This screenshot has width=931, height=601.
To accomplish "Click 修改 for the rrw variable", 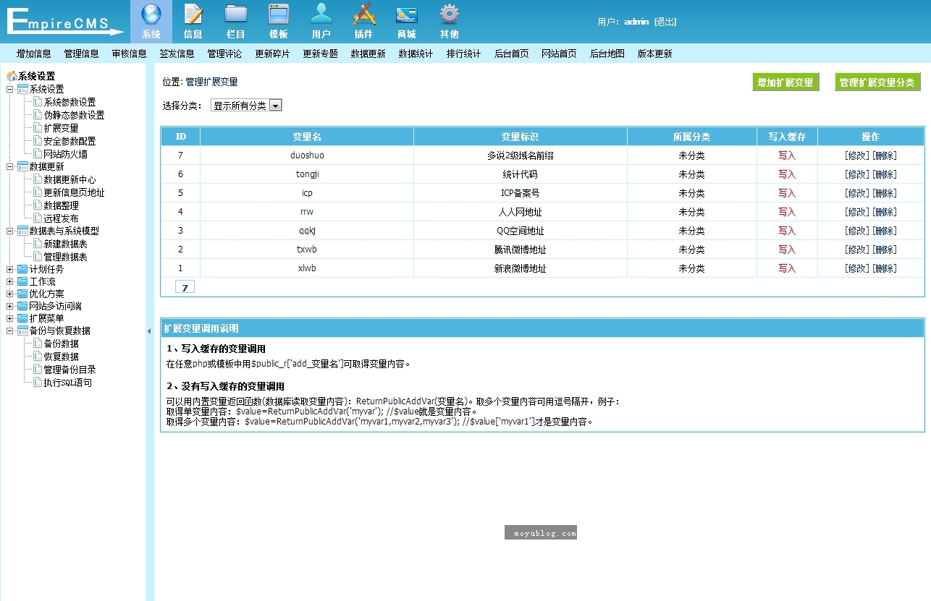I will [856, 212].
